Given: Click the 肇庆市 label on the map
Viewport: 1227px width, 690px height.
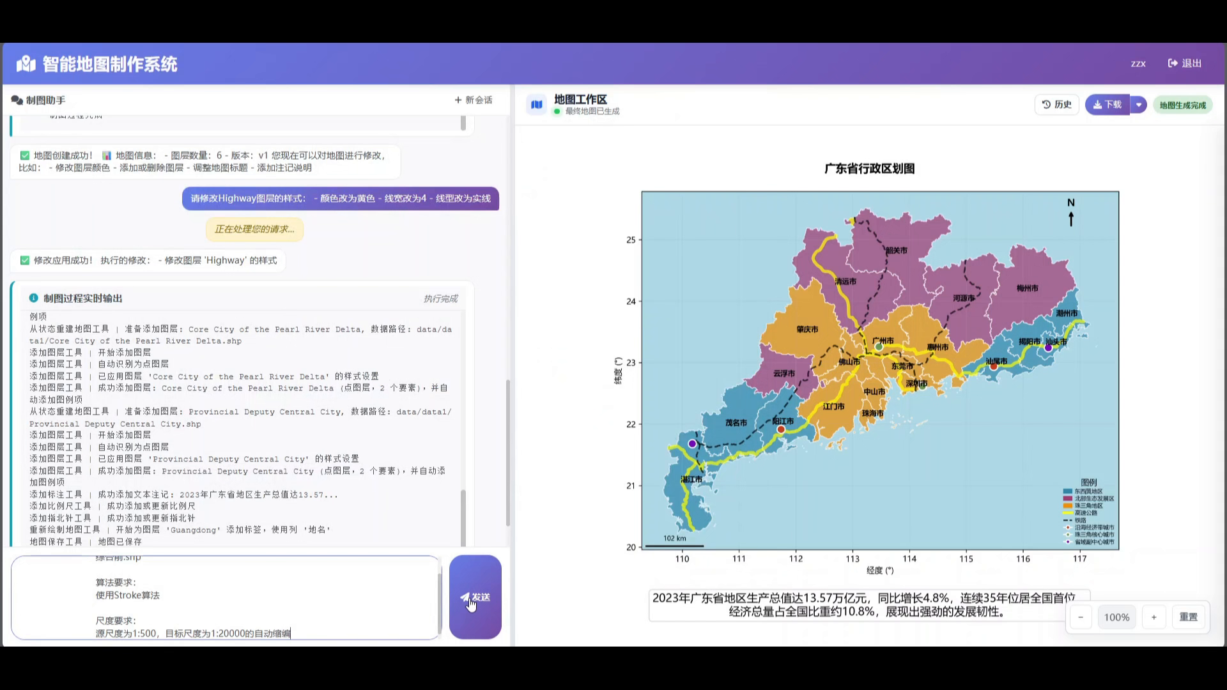Looking at the screenshot, I should (x=807, y=329).
